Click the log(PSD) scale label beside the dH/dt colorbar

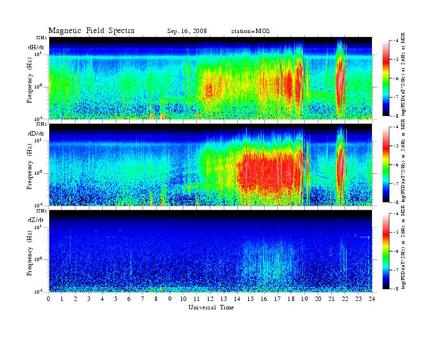pos(404,74)
